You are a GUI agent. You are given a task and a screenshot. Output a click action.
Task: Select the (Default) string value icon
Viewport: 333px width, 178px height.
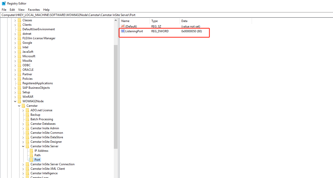point(123,26)
